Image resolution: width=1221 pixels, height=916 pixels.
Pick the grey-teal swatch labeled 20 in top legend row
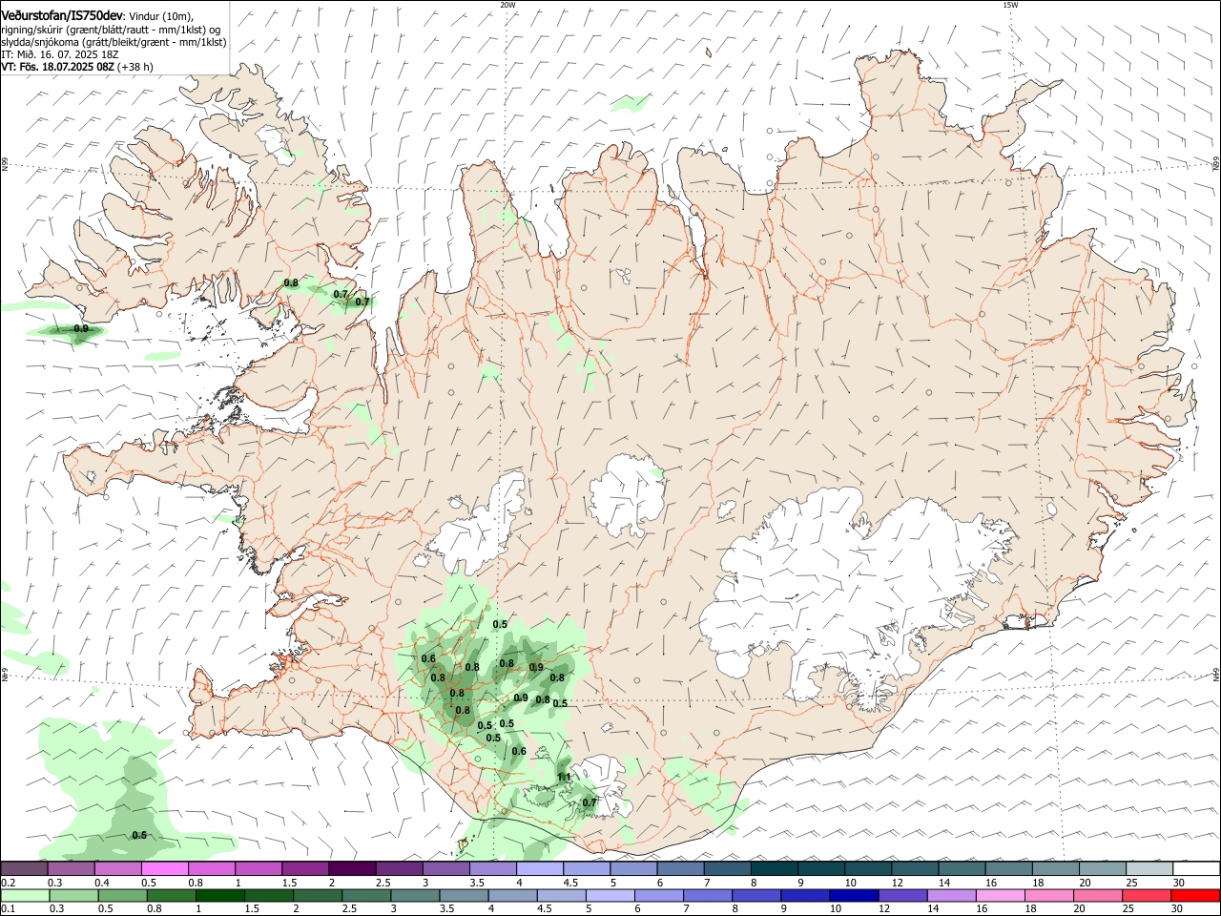(1103, 869)
